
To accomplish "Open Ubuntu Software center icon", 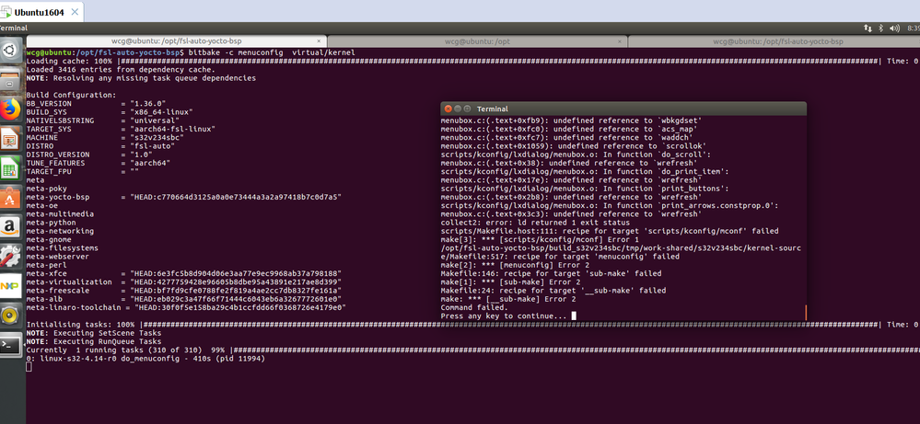I will [10, 198].
